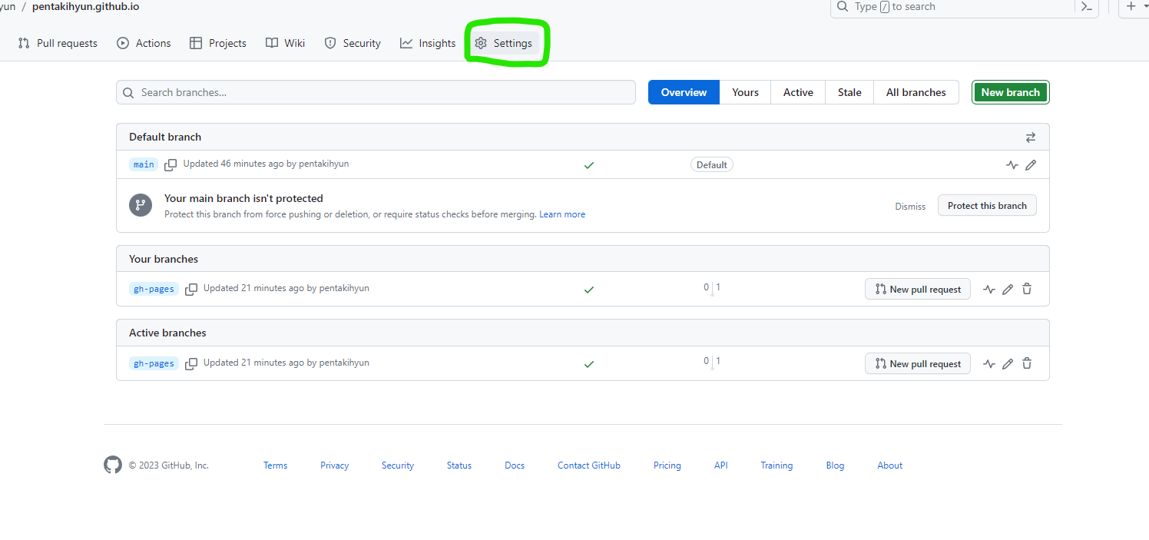This screenshot has height=540, width=1149.
Task: New pull request for gh-pages in Active branches
Action: (x=918, y=363)
